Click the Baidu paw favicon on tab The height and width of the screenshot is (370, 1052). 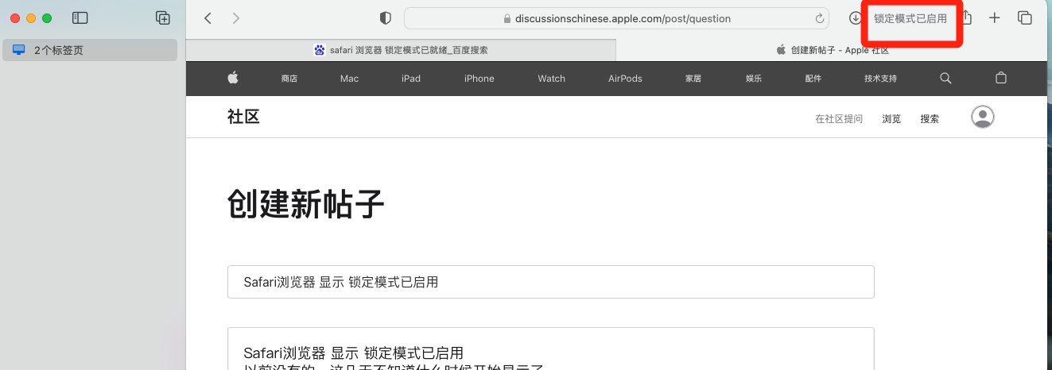point(320,49)
